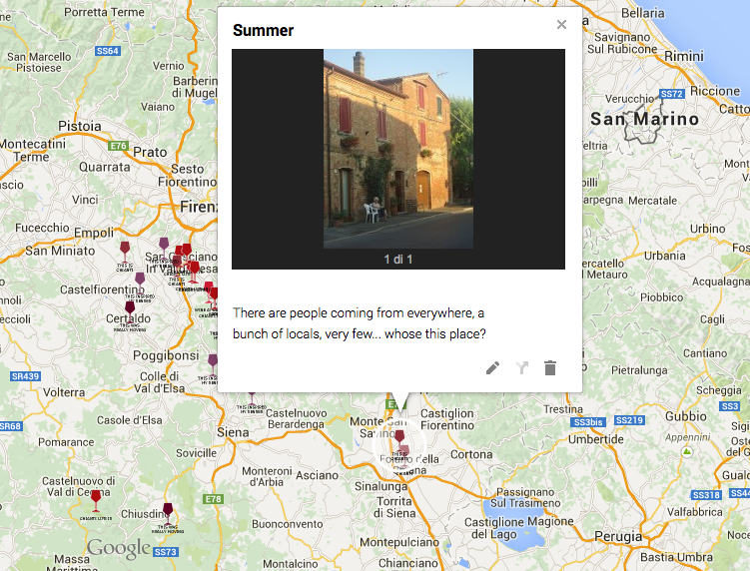Click the Perugia city label
Image resolution: width=750 pixels, height=571 pixels.
point(618,537)
